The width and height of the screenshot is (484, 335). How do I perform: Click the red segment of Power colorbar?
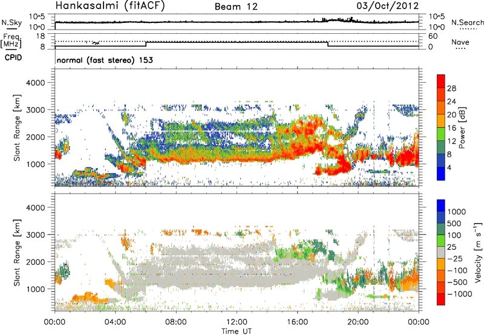[x=441, y=82]
